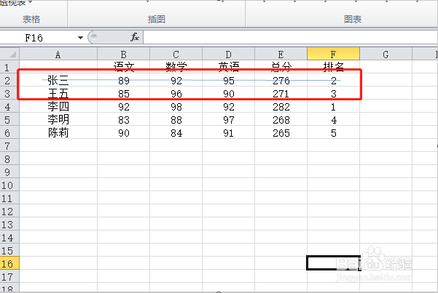
Task: Select row 2 header
Action: (9, 80)
